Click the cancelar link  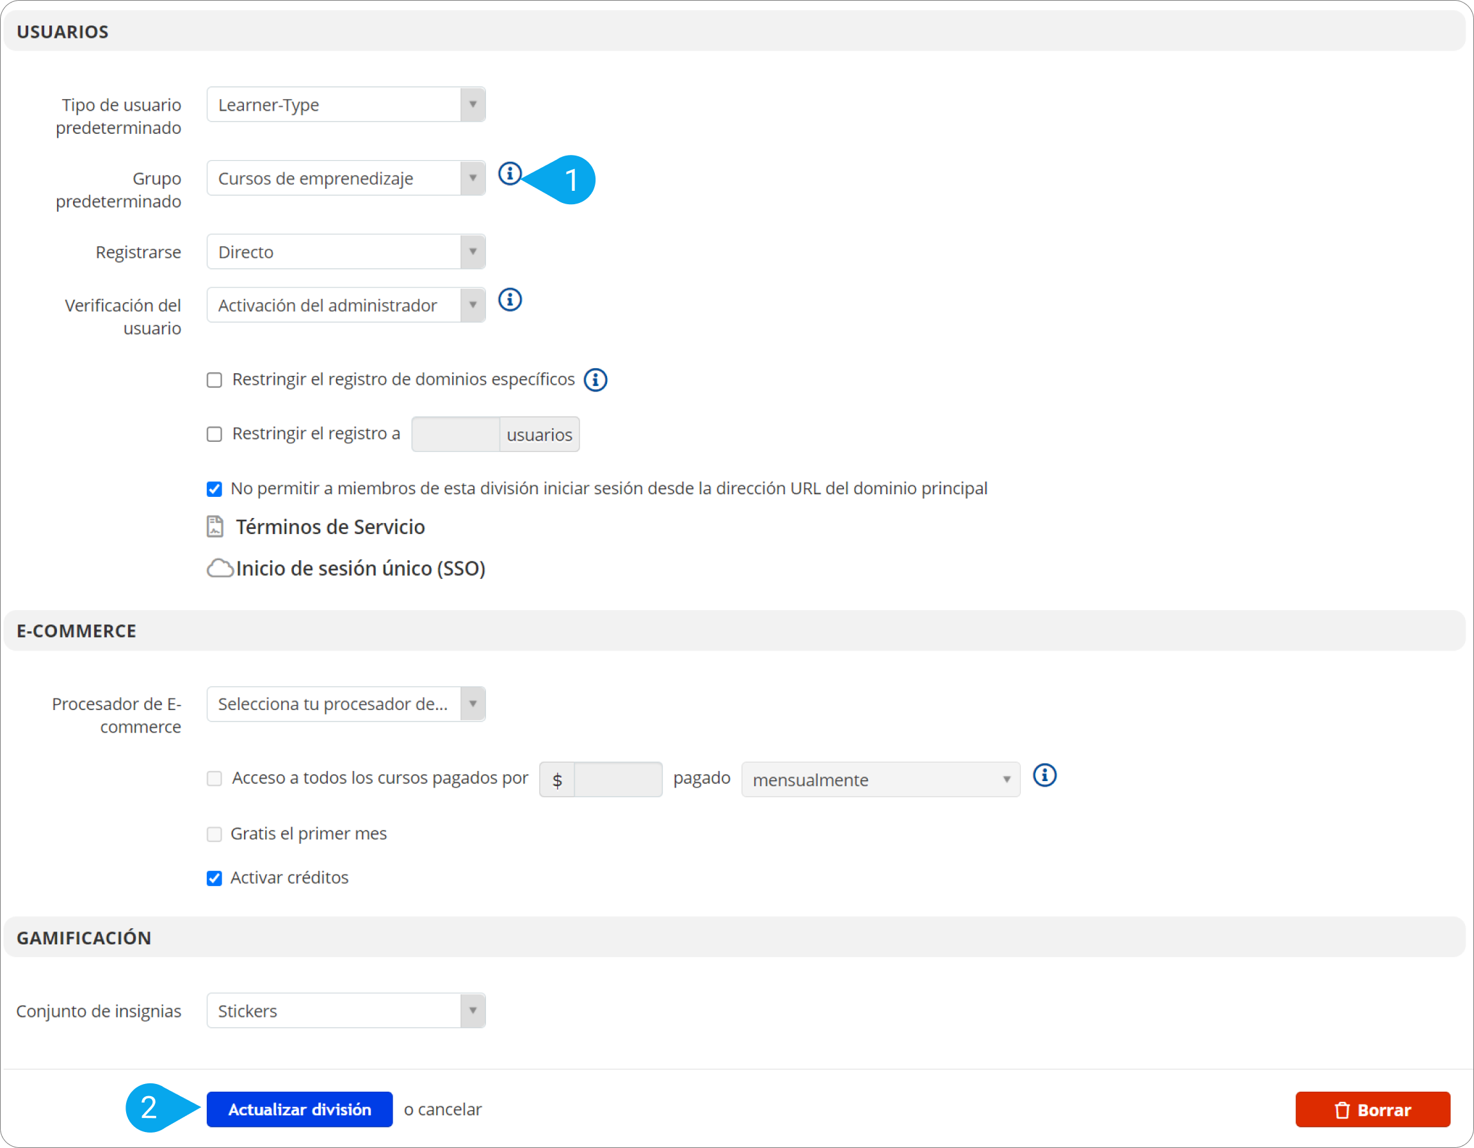click(449, 1109)
